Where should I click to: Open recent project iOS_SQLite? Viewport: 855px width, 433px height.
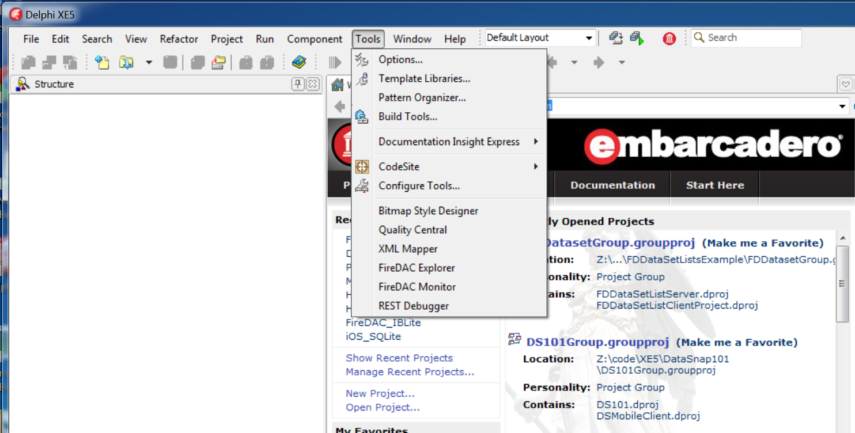tap(373, 336)
